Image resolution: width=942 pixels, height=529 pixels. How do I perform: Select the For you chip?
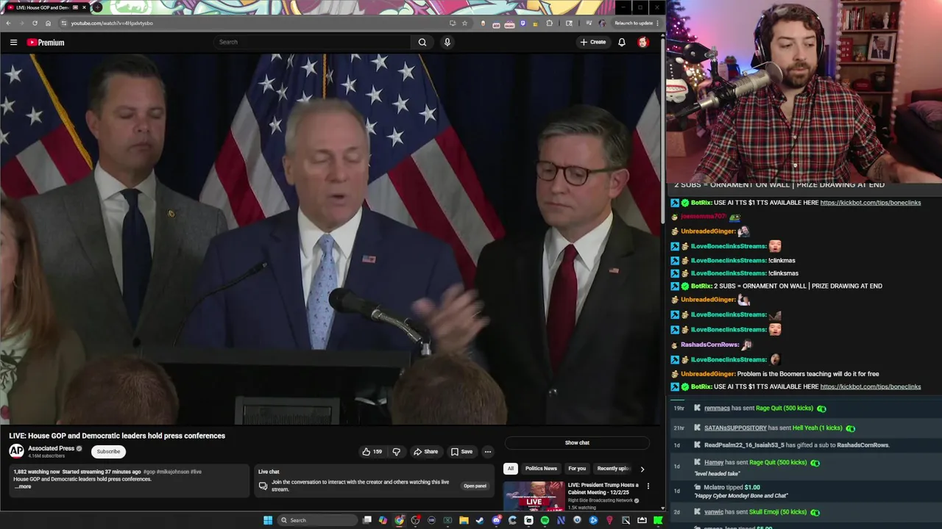tap(577, 468)
